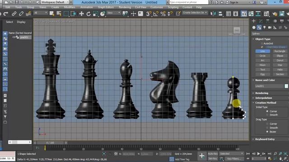Select Initial Type Smooth radio button

click(x=267, y=115)
